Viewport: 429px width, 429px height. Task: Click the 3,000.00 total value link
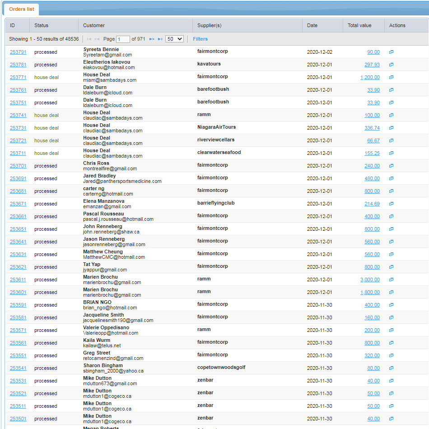pos(370,280)
